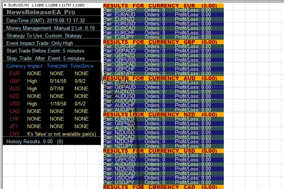Click the triangle beside the EURUSD,M1 chart title

[x=5, y=5]
